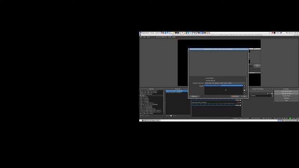299x168 pixels.
Task: Remove the selected source with the minus icon
Action: pyautogui.click(x=169, y=116)
